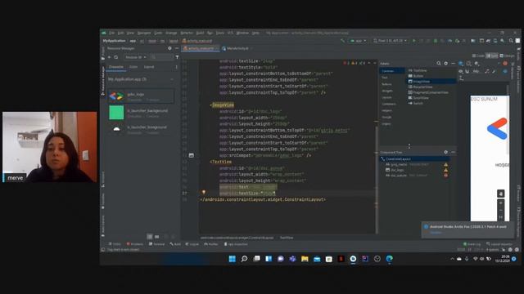Select the green ic_launcher_background thumbnail
This screenshot has height=294, width=524.
tap(116, 113)
